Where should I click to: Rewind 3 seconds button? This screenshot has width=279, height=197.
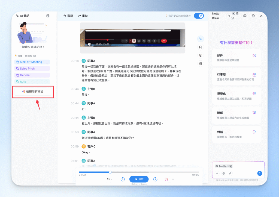point(123,179)
